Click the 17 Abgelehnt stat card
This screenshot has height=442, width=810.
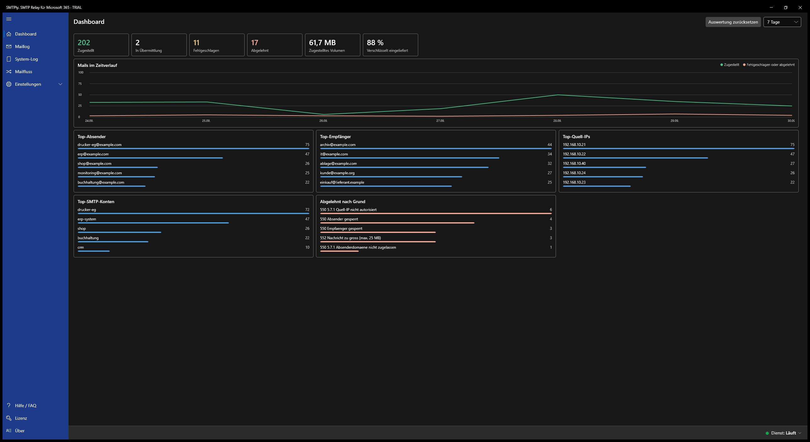[275, 45]
